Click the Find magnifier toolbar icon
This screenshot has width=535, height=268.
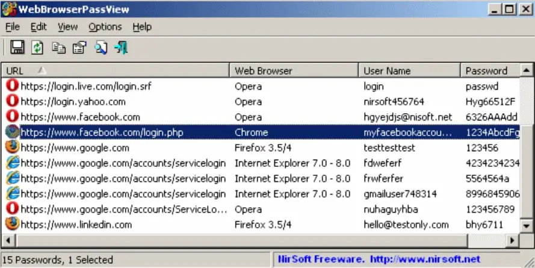point(101,48)
